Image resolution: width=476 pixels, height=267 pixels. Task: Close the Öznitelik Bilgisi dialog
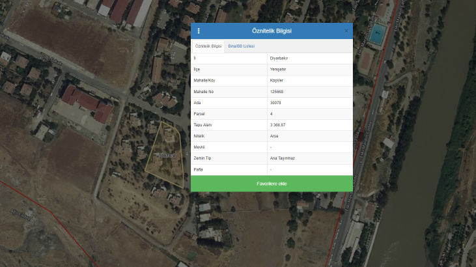click(x=346, y=31)
